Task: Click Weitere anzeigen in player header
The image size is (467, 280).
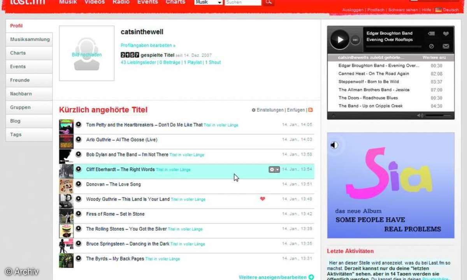Action: coord(434,57)
